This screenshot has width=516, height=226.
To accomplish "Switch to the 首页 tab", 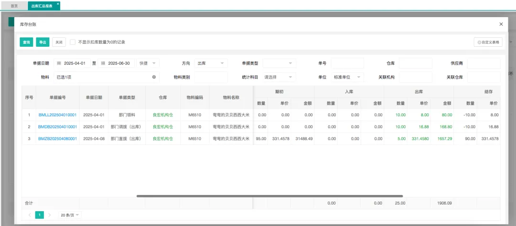I will [14, 6].
